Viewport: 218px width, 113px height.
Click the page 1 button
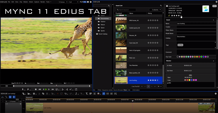pyautogui.click(x=148, y=87)
